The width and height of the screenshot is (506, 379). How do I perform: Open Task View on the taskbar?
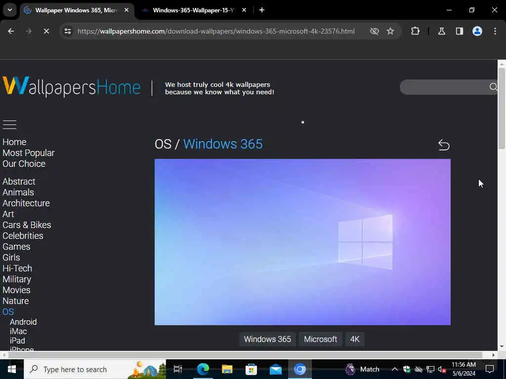pyautogui.click(x=178, y=369)
